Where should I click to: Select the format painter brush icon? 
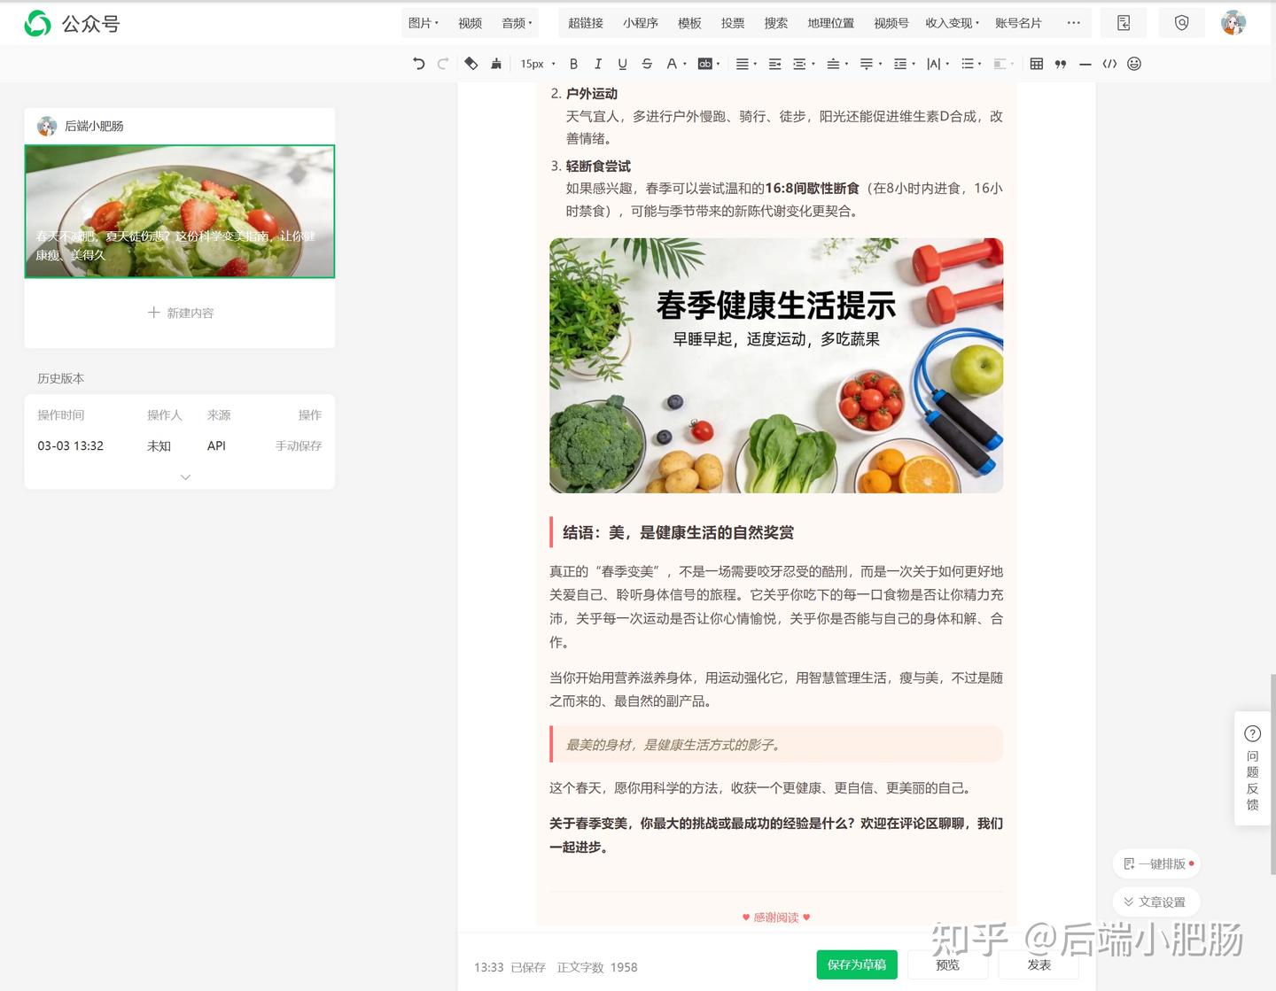coord(496,64)
